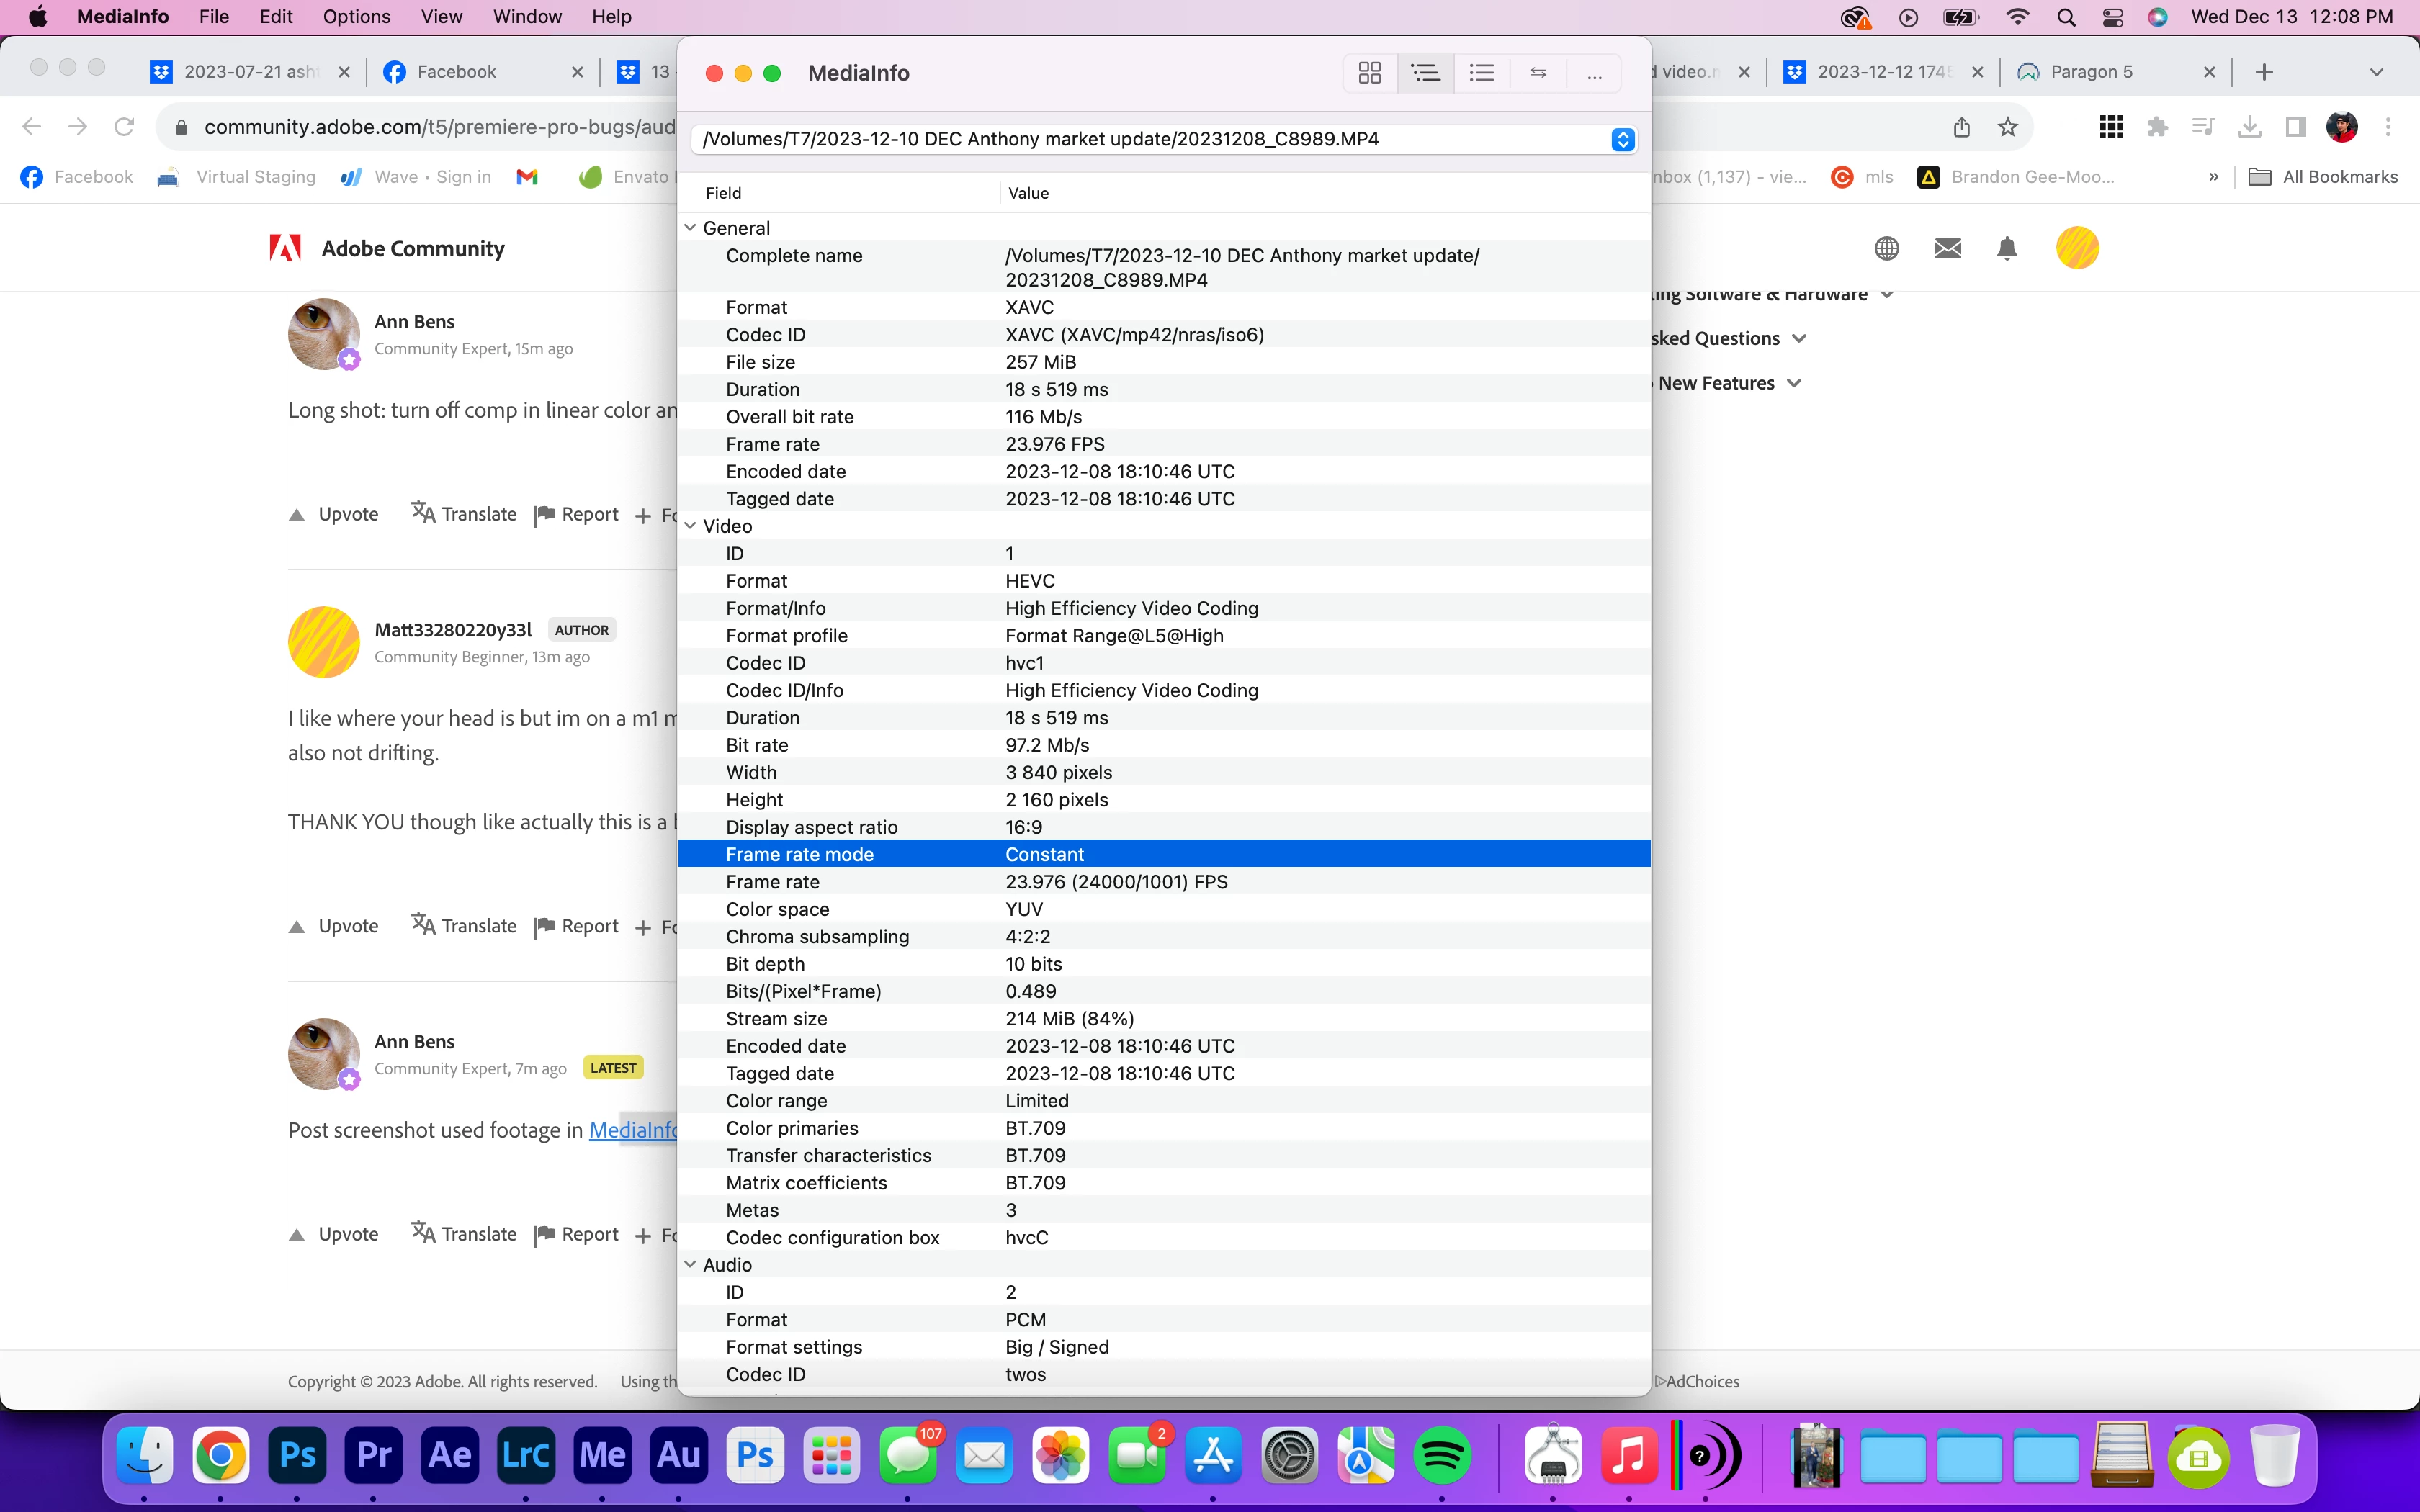Select MediaInfo tree view toolbar icon
Screen dimensions: 2420x1512
1425,73
